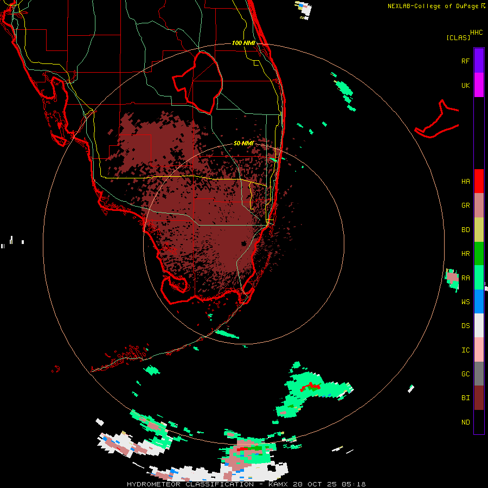Click the IC legend label
488x488 pixels.
click(x=465, y=350)
